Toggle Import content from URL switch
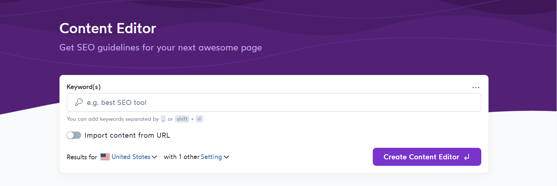The height and width of the screenshot is (186, 557). [x=74, y=135]
